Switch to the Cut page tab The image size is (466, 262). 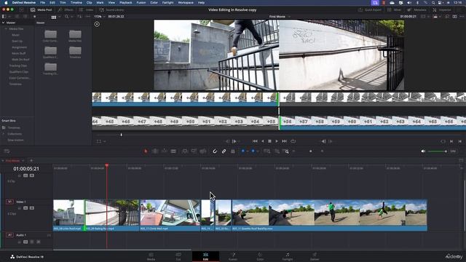point(178,257)
